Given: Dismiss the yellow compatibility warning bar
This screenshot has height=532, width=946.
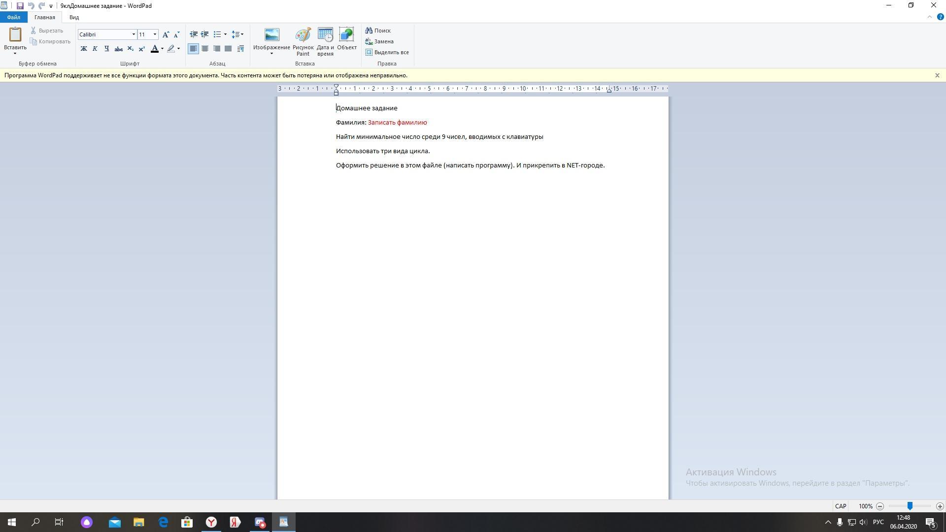Looking at the screenshot, I should click(937, 75).
